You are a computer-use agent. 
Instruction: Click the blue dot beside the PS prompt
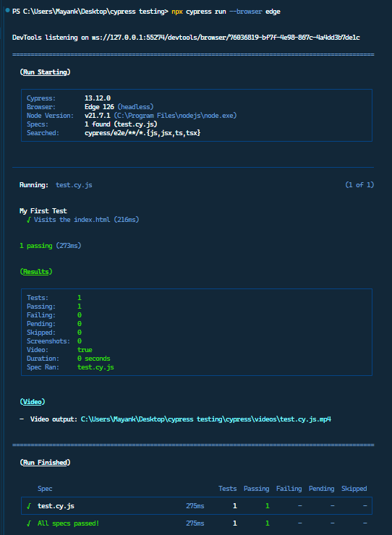click(x=7, y=11)
